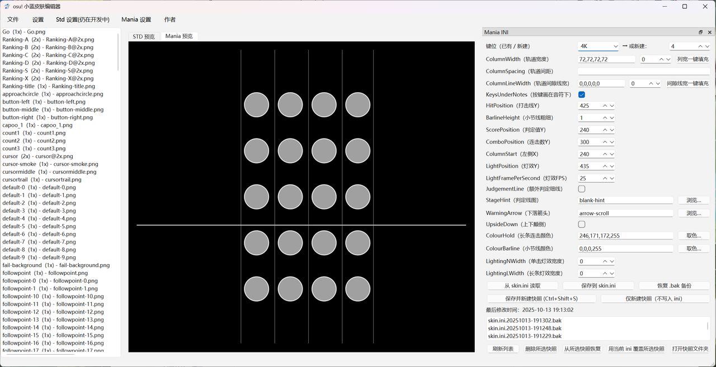Click 从 skin.ini 读取 button

(x=522, y=285)
